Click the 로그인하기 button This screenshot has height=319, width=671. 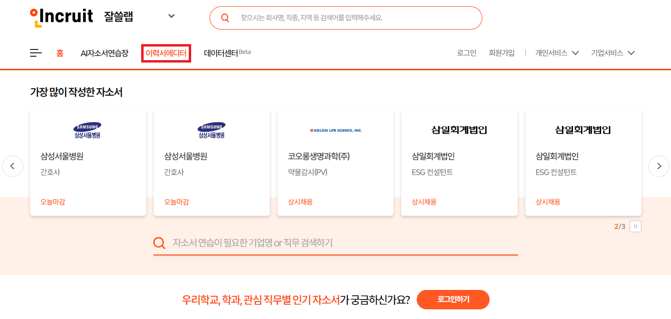(452, 300)
